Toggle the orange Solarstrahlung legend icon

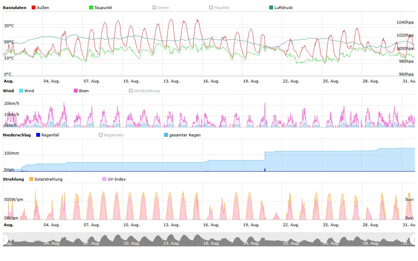pyautogui.click(x=31, y=179)
